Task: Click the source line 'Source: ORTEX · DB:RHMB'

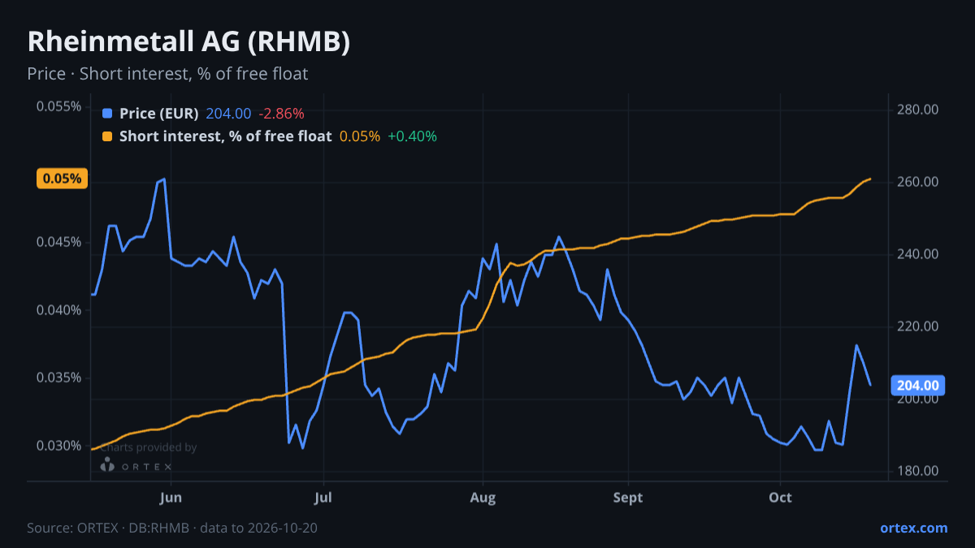Action: click(108, 528)
